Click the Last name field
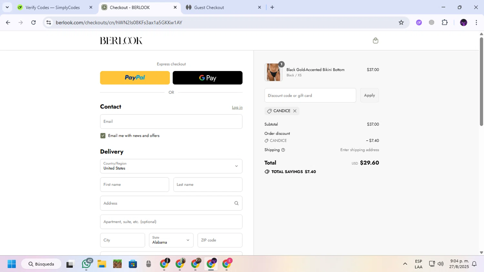Screen dimensions: 484x272 click(208, 185)
